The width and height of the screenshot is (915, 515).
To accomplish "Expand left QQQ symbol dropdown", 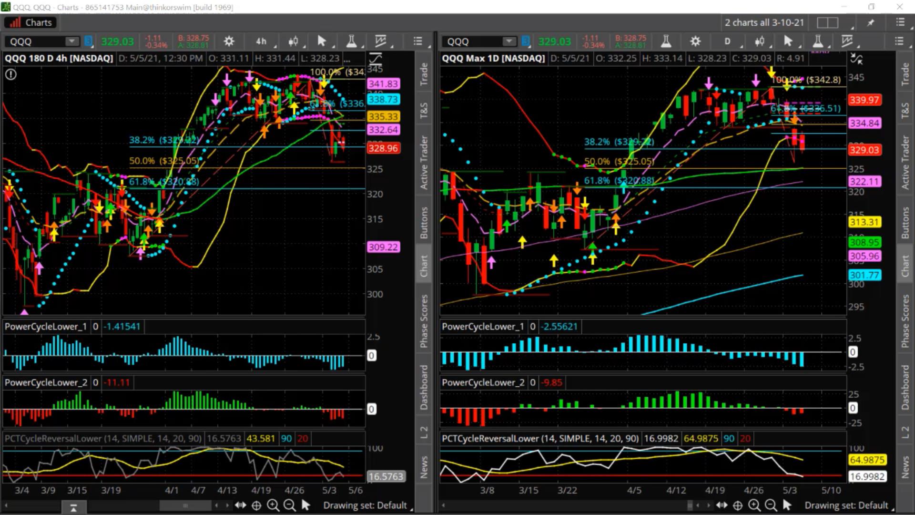I will 72,41.
